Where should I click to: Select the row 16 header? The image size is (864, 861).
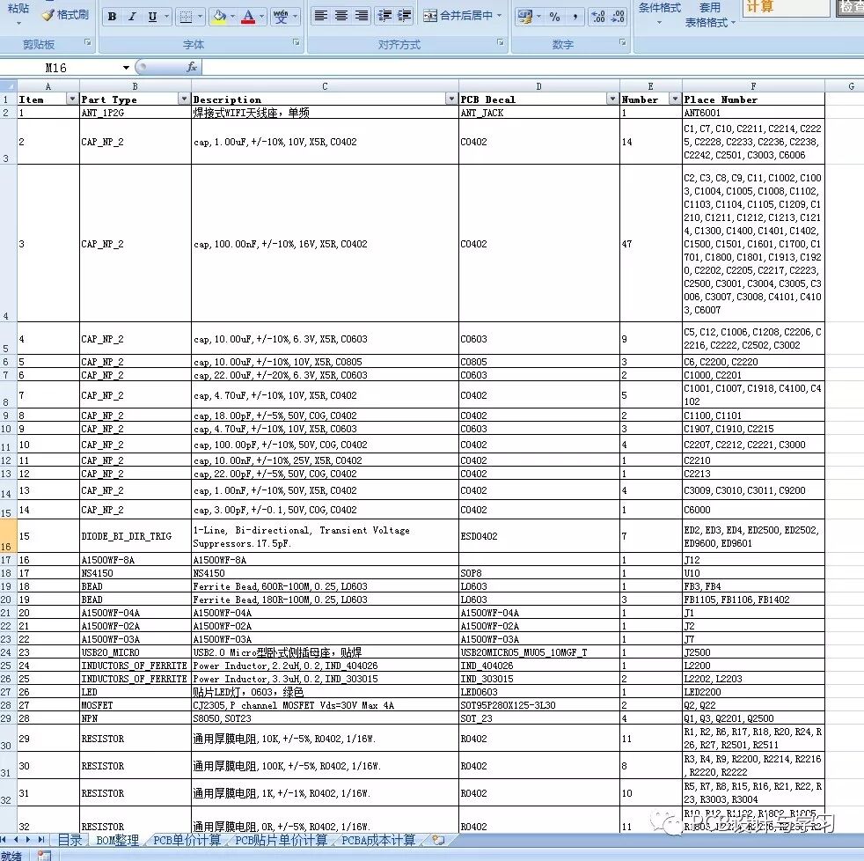tap(8, 536)
